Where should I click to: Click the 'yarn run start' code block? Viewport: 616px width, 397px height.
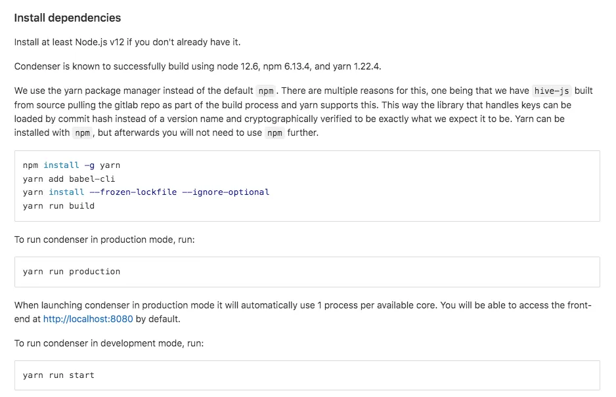tap(307, 375)
